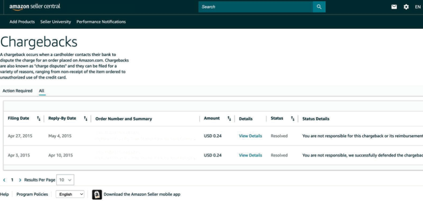Screen dimensions: 423x201
Task: Download the Amazon Seller mobile app link
Action: (142, 194)
